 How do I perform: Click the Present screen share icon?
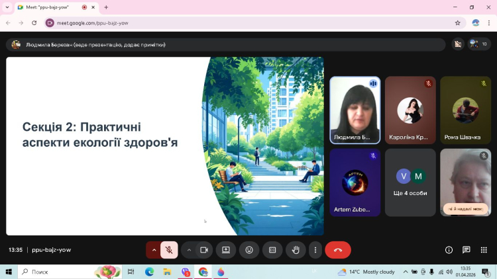click(226, 250)
